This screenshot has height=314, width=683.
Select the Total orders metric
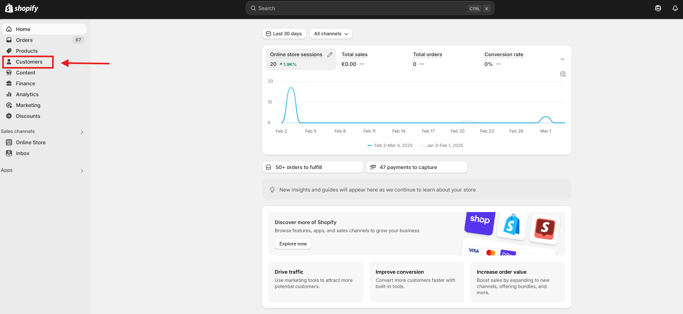pyautogui.click(x=444, y=59)
